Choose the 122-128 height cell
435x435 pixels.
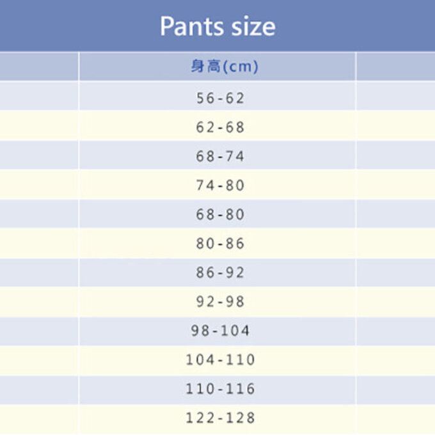pyautogui.click(x=220, y=418)
